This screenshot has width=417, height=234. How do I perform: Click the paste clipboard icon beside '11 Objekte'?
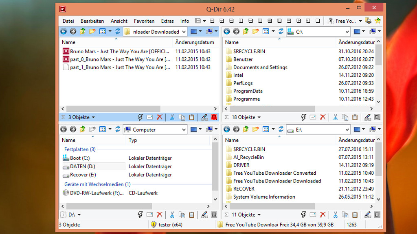355,214
